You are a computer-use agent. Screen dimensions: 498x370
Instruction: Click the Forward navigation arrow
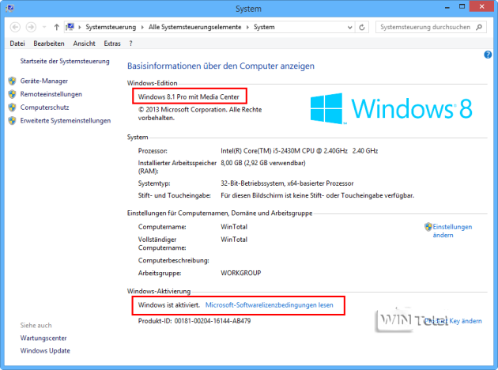pos(31,27)
